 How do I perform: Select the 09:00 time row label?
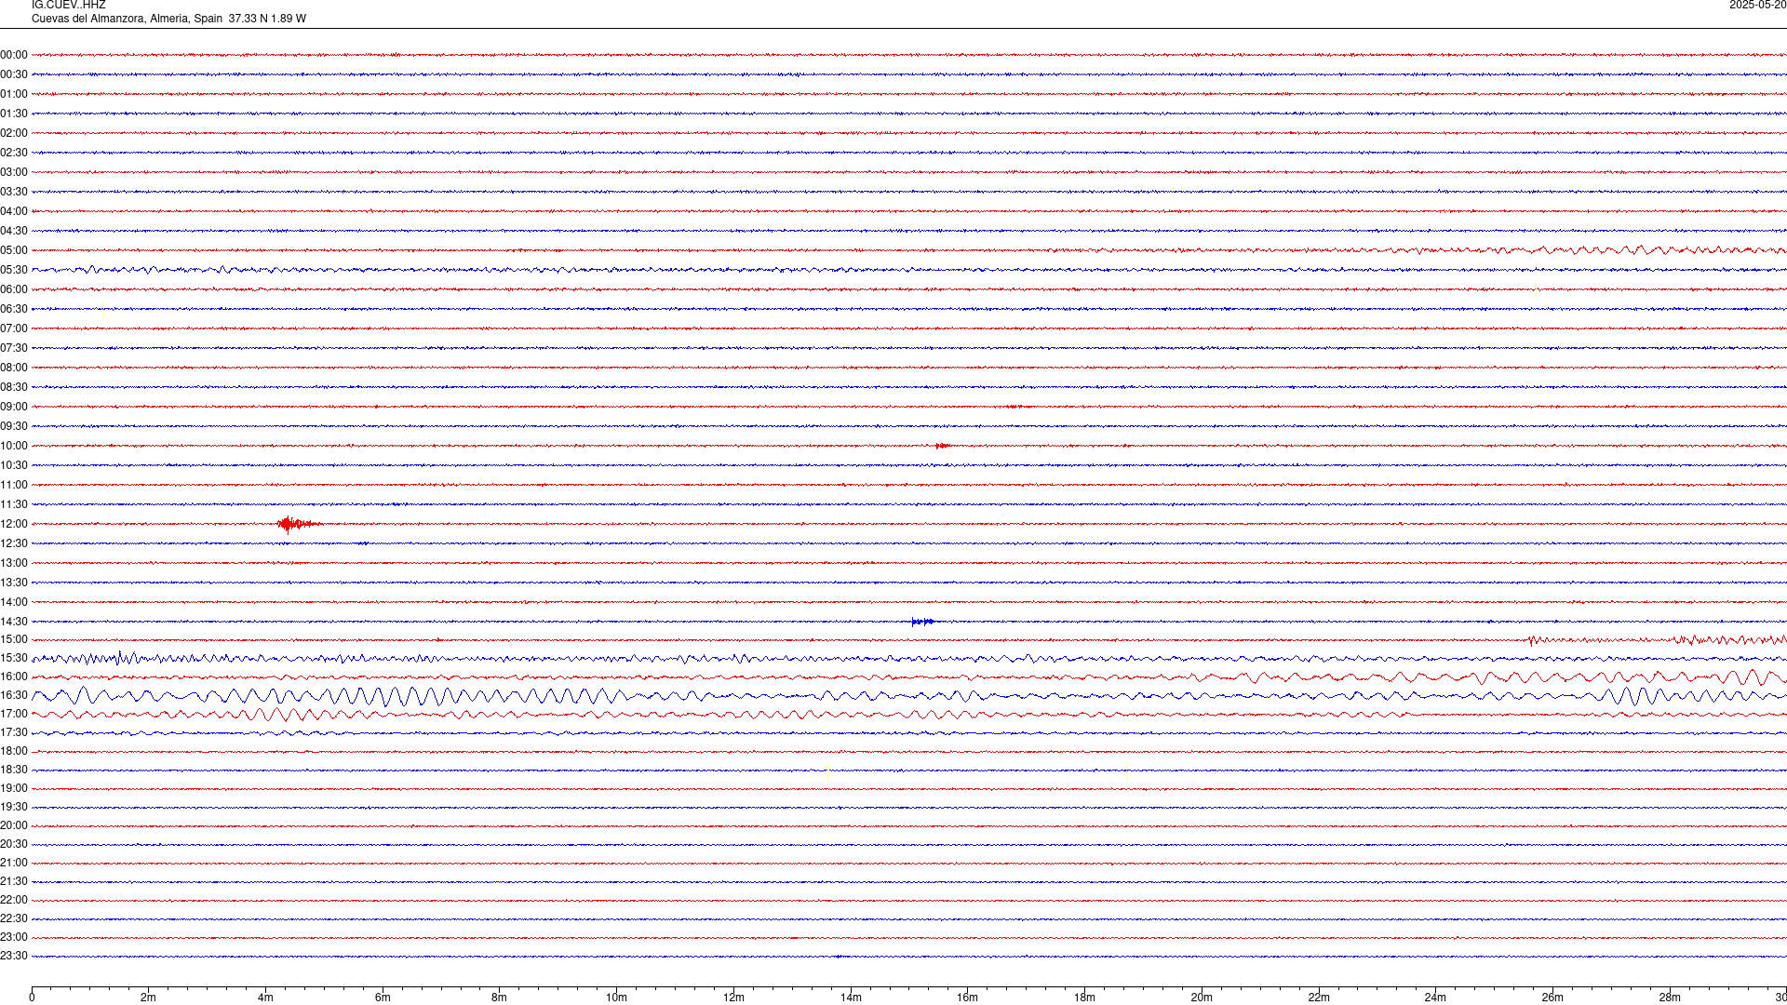coord(14,407)
